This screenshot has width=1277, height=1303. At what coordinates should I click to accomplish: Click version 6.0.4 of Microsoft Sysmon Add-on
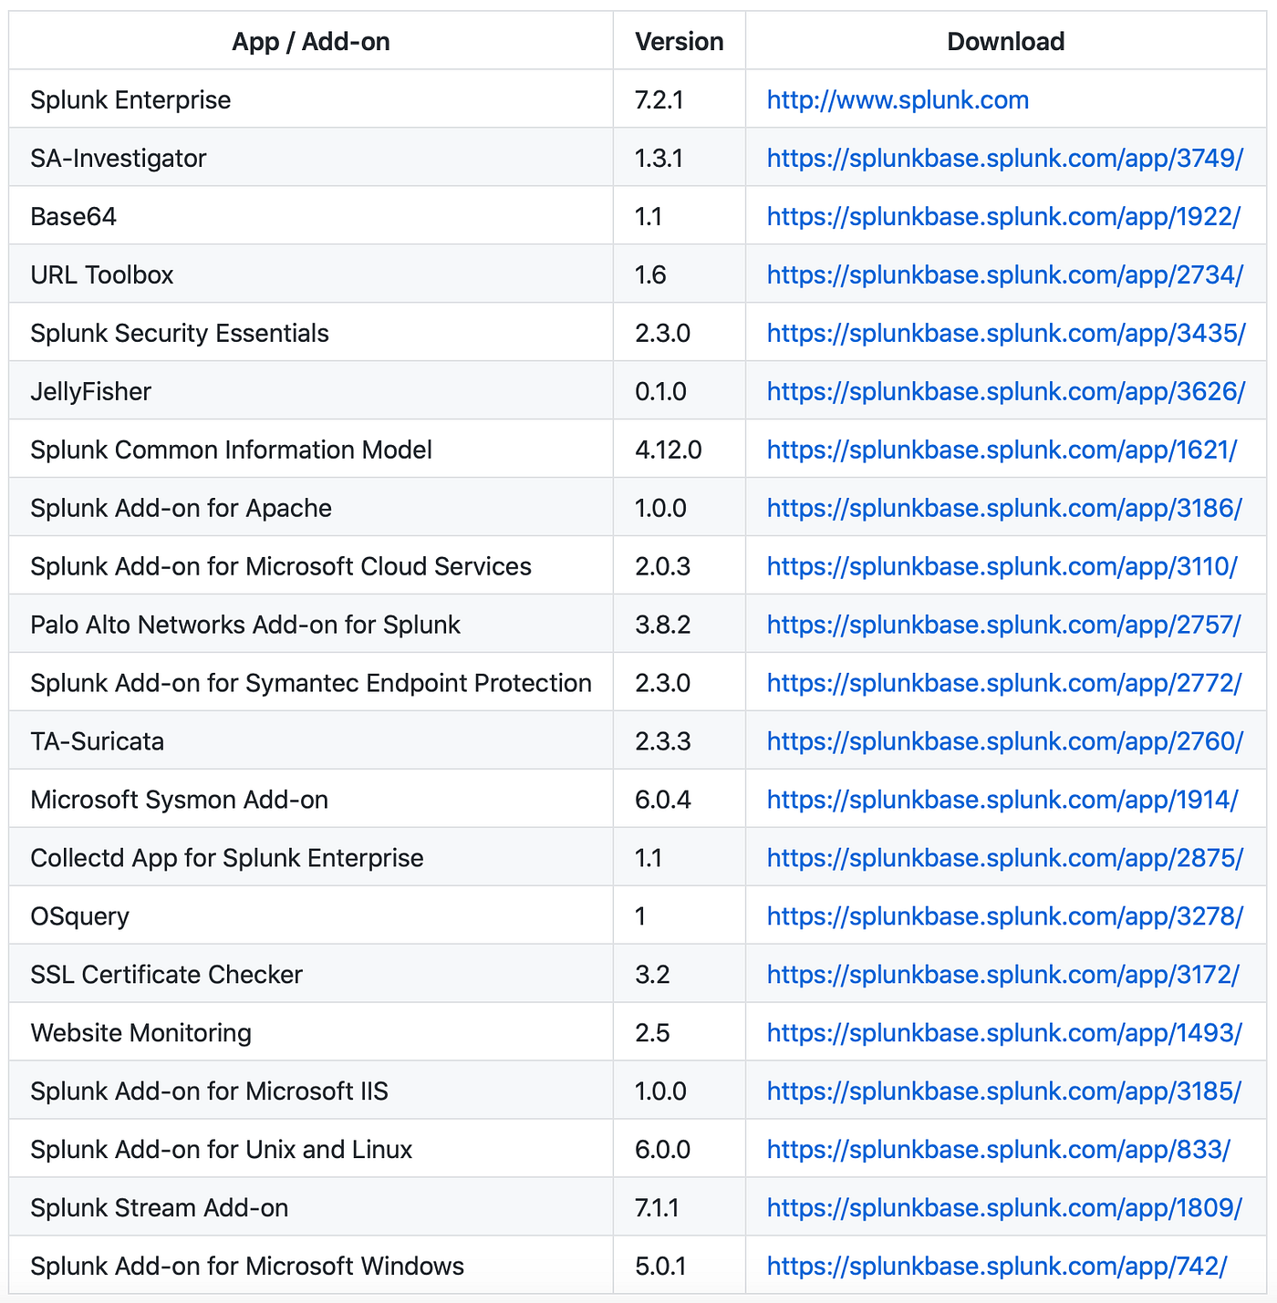[663, 800]
